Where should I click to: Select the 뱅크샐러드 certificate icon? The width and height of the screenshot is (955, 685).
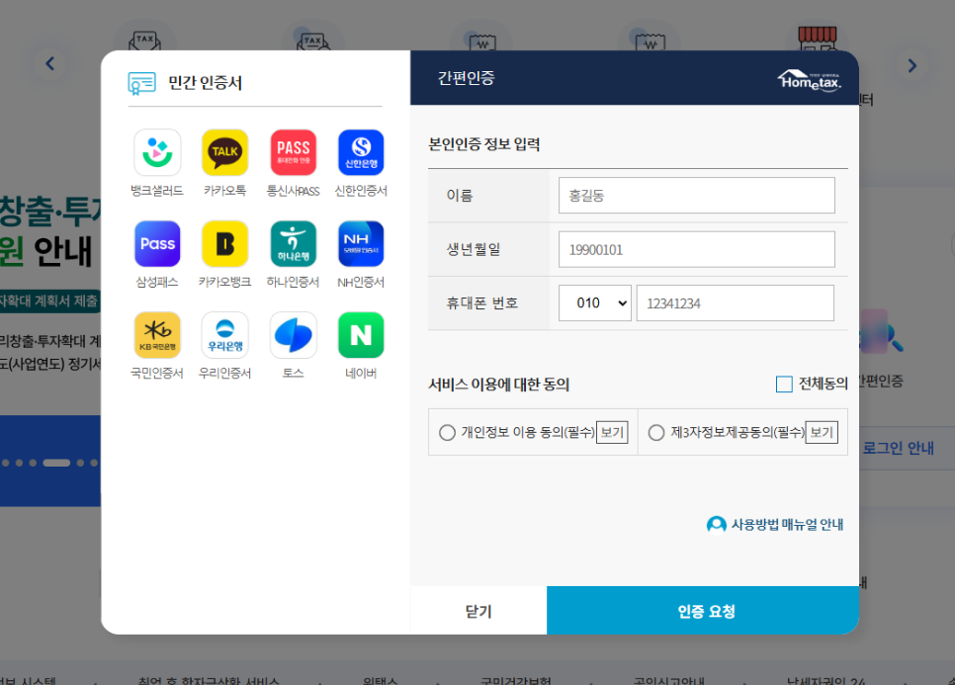pos(157,152)
